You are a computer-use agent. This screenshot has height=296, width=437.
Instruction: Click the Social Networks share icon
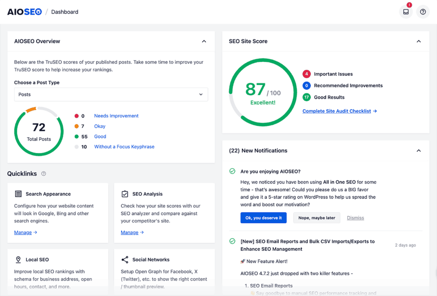click(125, 260)
